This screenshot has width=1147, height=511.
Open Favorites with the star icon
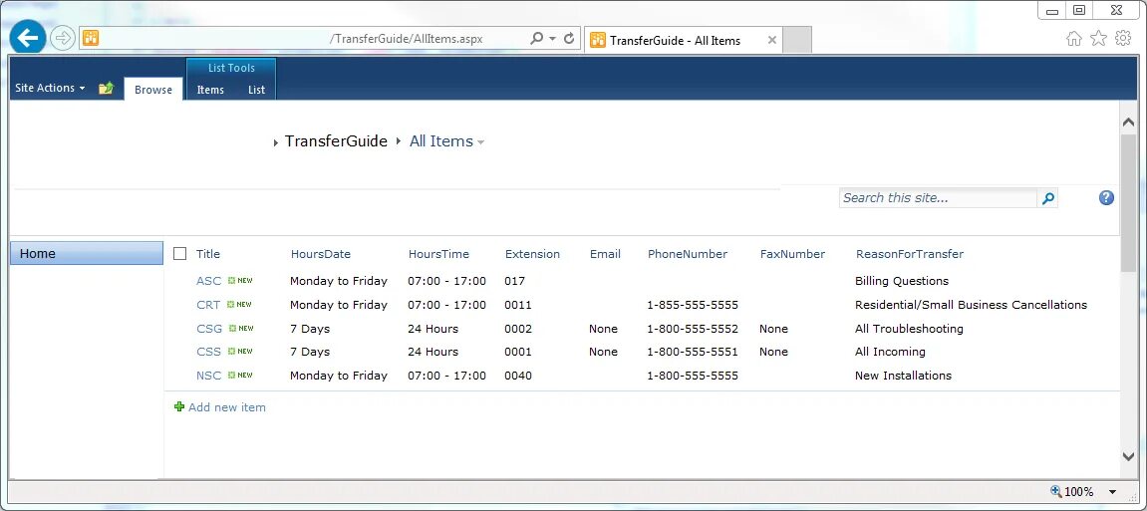(1098, 39)
